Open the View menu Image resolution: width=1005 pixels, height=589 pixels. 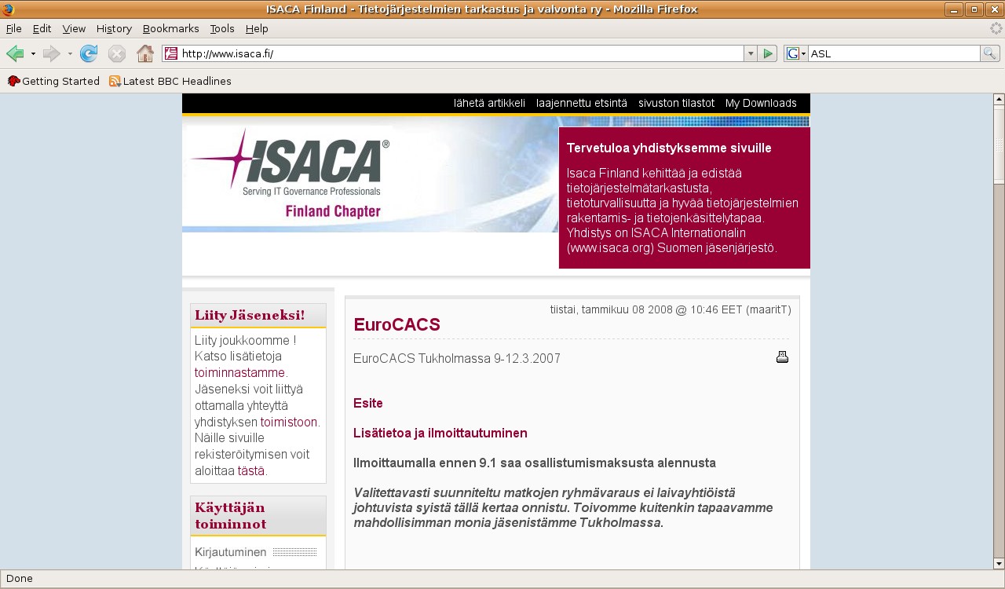pos(74,28)
